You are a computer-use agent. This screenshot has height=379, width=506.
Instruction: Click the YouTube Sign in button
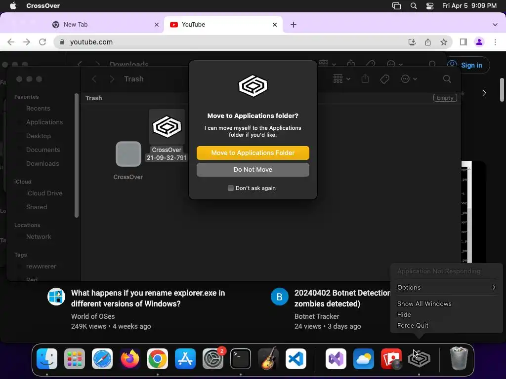pyautogui.click(x=468, y=65)
